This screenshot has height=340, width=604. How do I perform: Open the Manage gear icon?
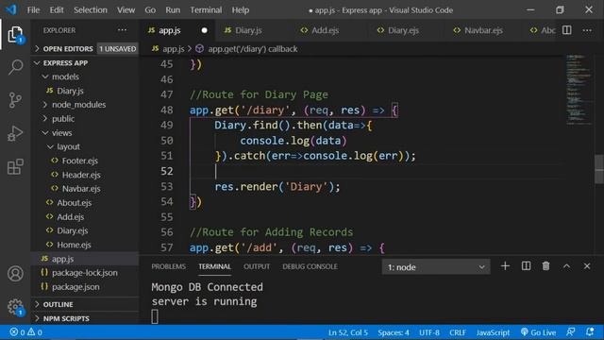(x=15, y=307)
